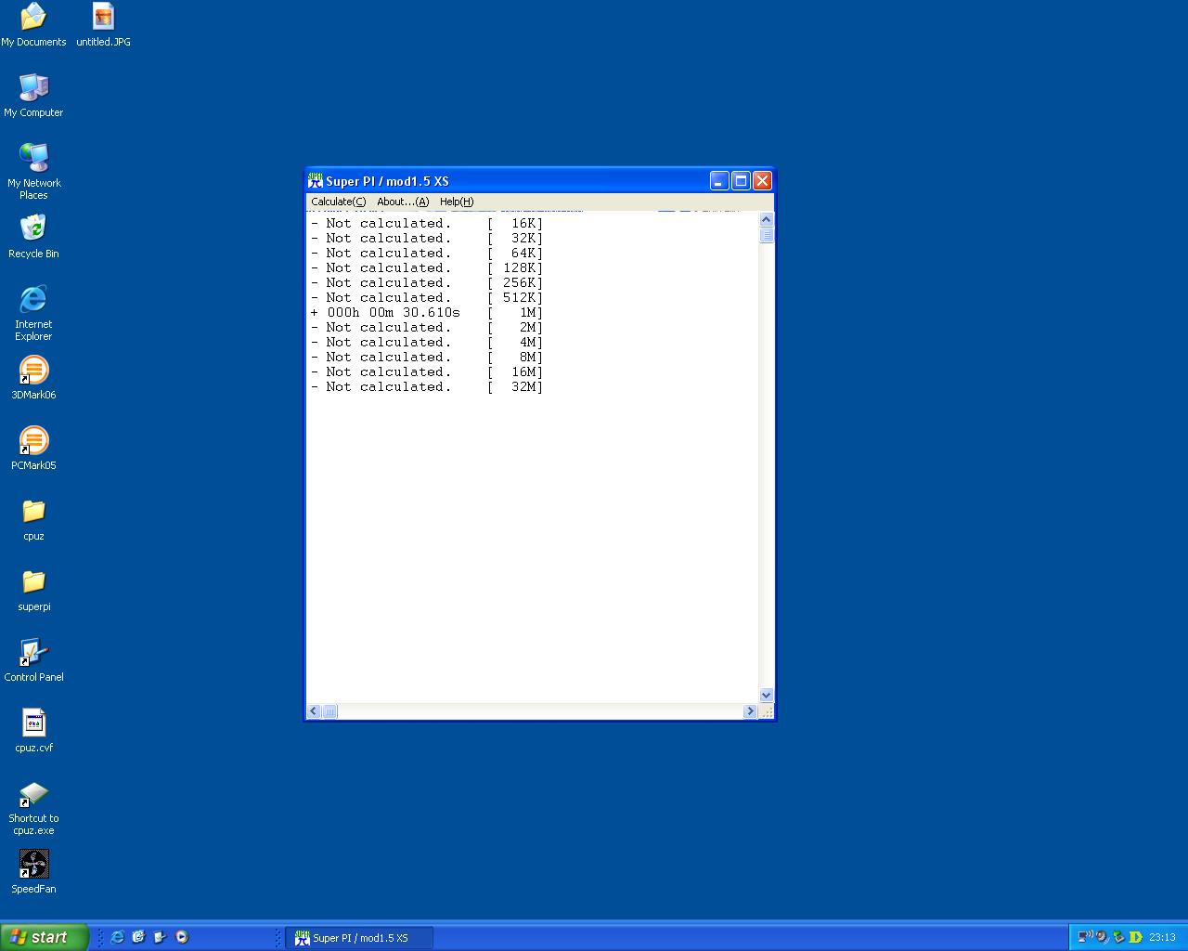
Task: Maximize the Super PI window
Action: point(741,181)
